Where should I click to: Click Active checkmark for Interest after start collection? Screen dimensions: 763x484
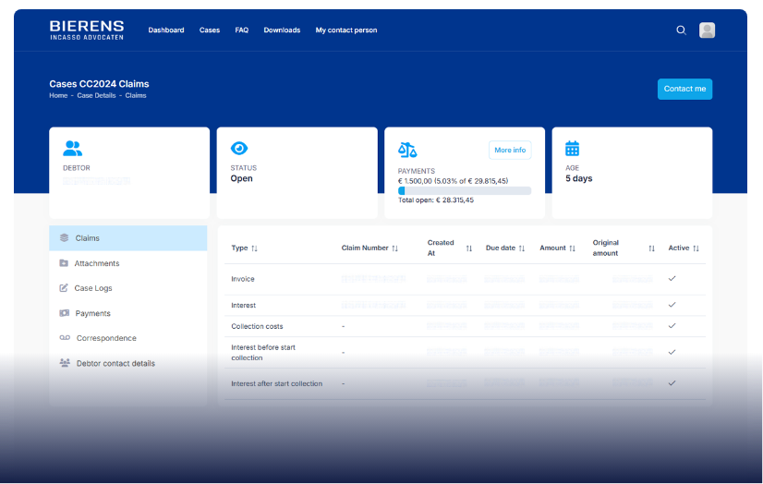point(672,383)
